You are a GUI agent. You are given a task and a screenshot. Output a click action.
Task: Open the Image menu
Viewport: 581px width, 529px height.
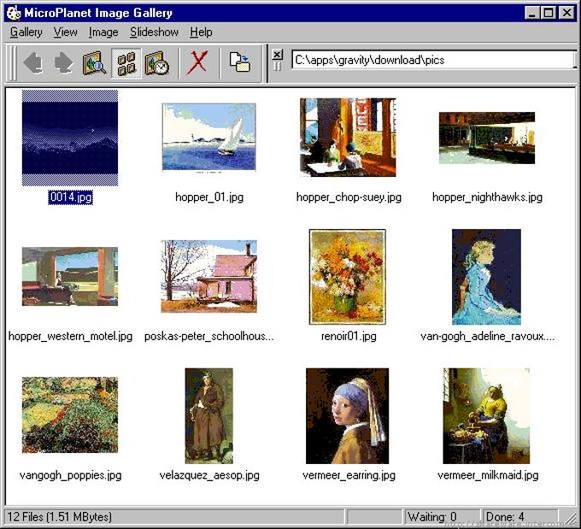(x=103, y=32)
